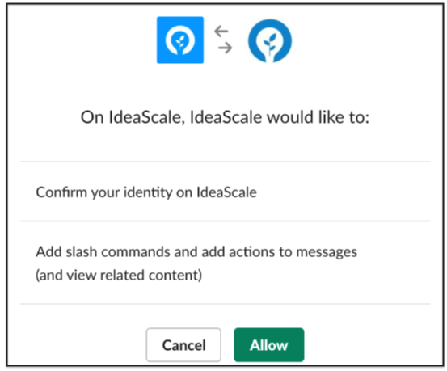The width and height of the screenshot is (447, 371).
Task: Click the left-pointing exchange arrow
Action: 221,31
